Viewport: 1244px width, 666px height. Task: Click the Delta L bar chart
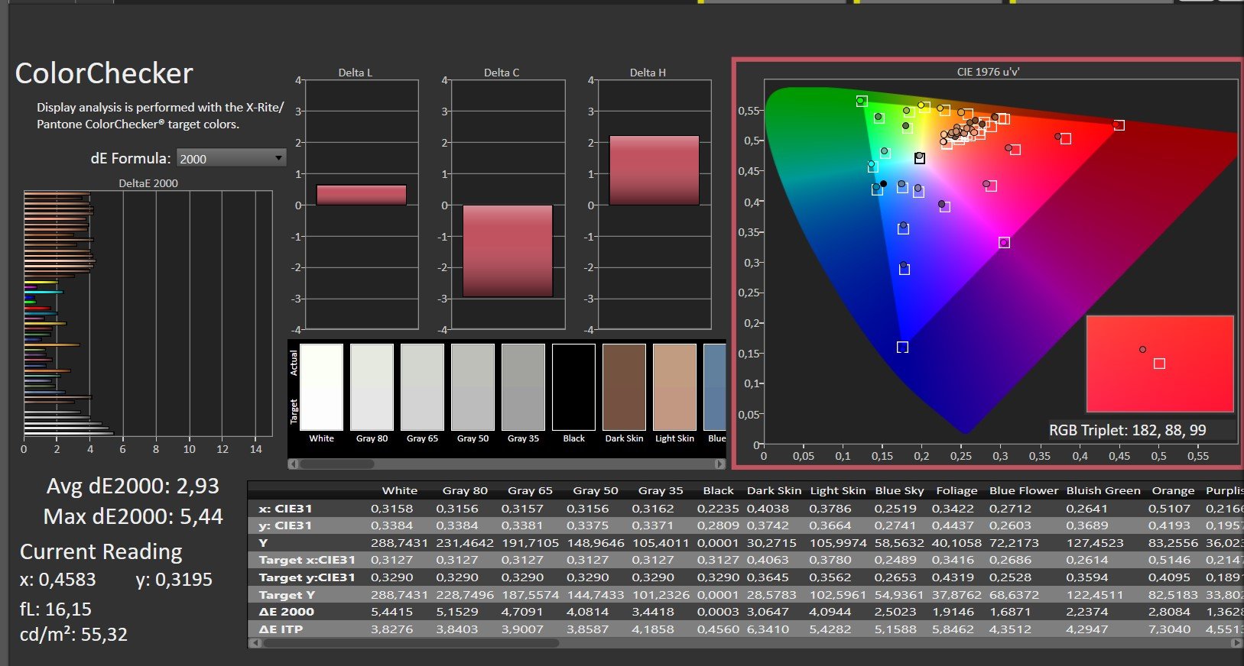coord(361,204)
